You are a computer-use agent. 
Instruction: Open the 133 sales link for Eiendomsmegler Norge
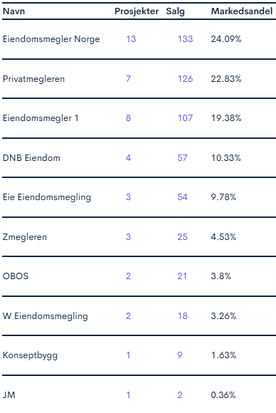(185, 39)
